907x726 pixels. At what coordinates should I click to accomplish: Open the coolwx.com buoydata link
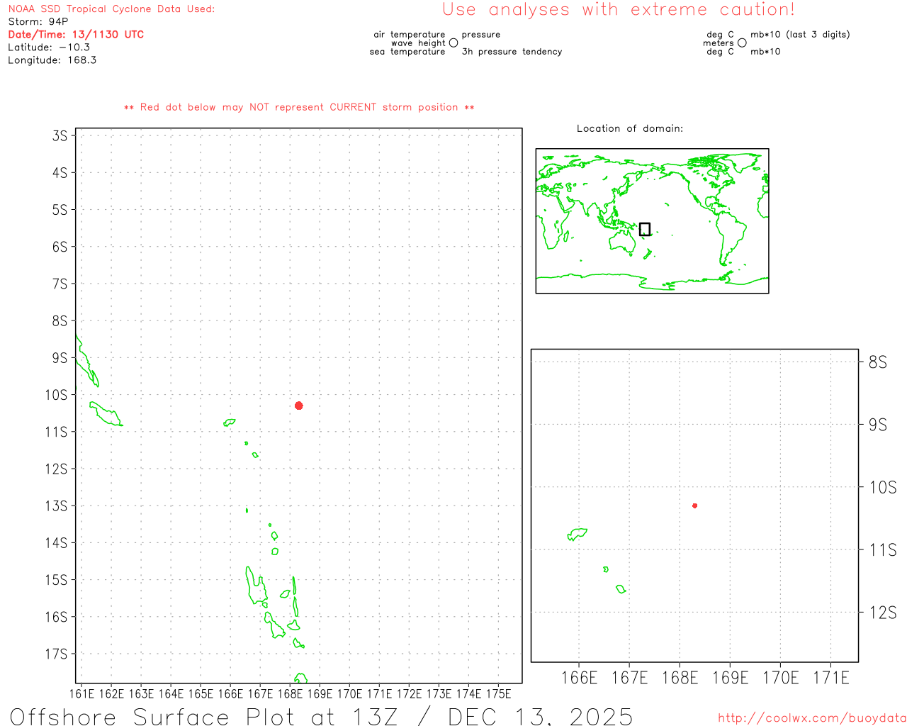811,718
